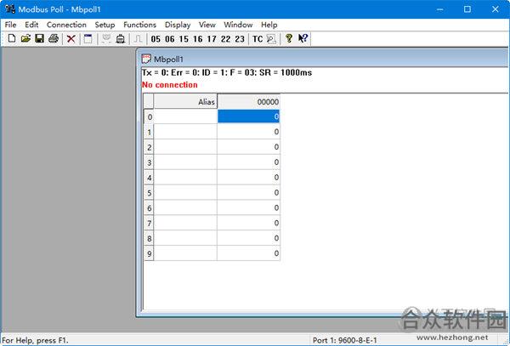Click the Mbpoll1 child window title bar
This screenshot has height=346, width=510.
[324, 59]
